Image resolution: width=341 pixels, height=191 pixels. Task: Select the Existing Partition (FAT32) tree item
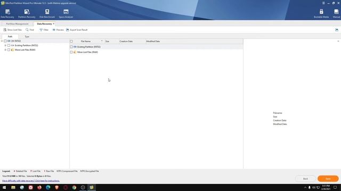(26, 46)
